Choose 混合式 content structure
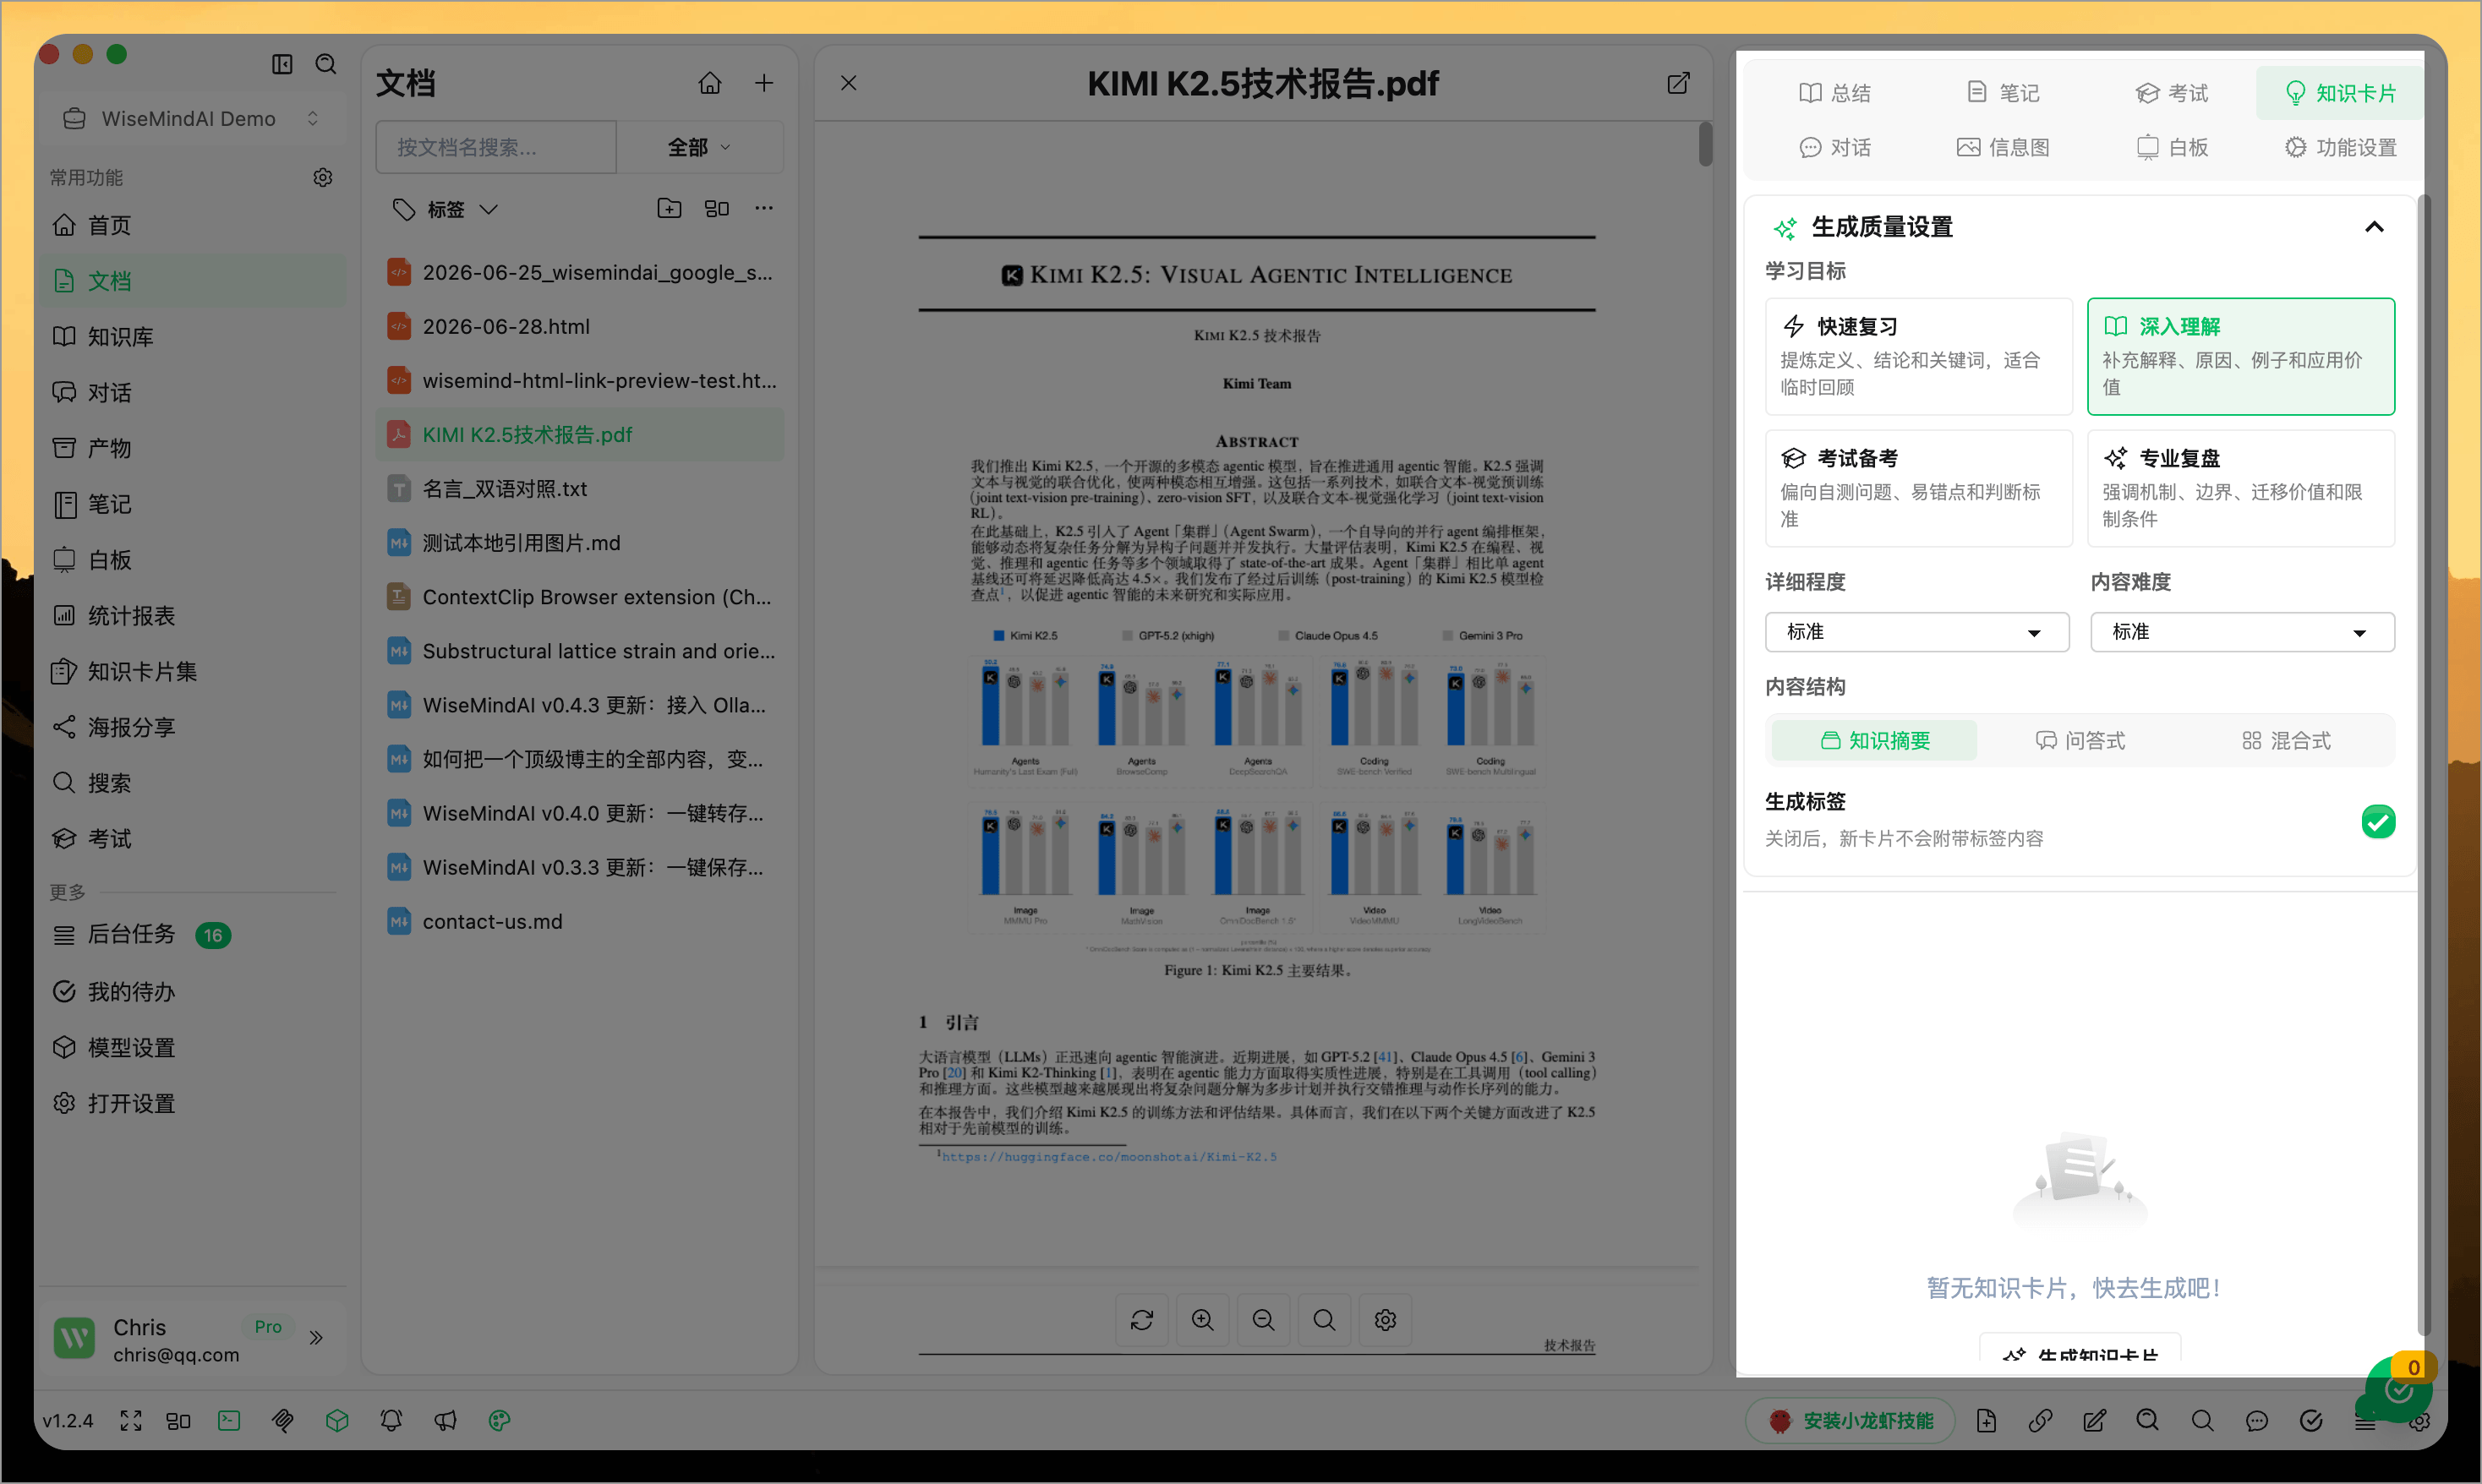The image size is (2482, 1484). point(2287,741)
